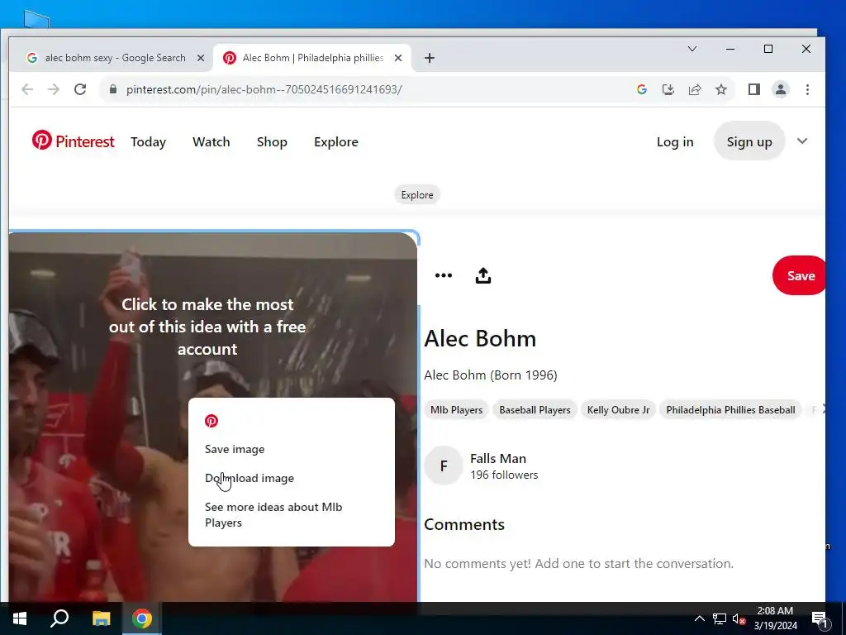Bookmark this page with the star icon

click(721, 89)
